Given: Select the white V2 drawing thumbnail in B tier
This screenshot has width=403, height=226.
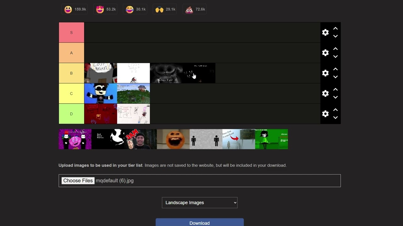Looking at the screenshot, I should point(133,73).
